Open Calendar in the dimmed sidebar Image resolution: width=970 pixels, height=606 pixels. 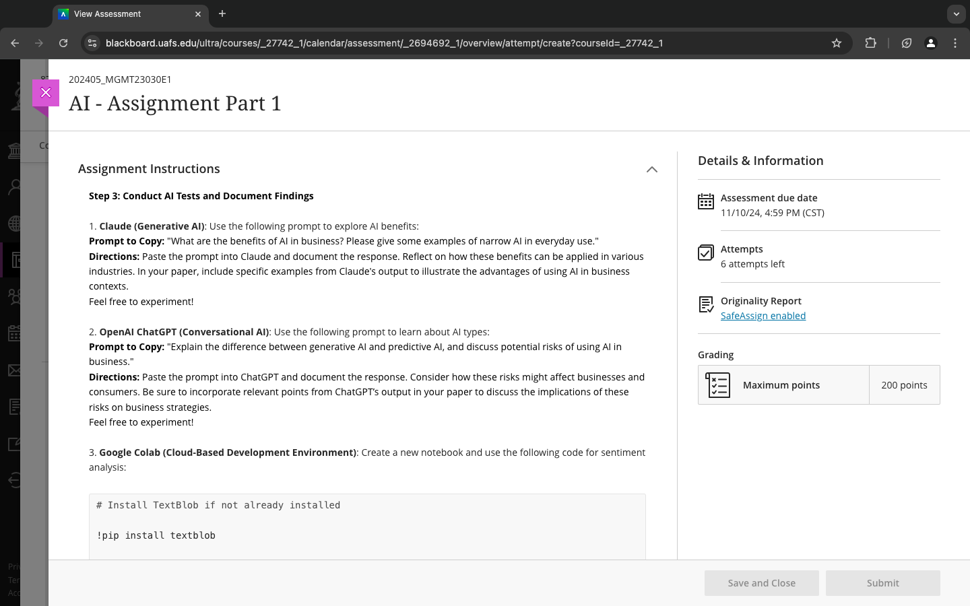coord(13,333)
